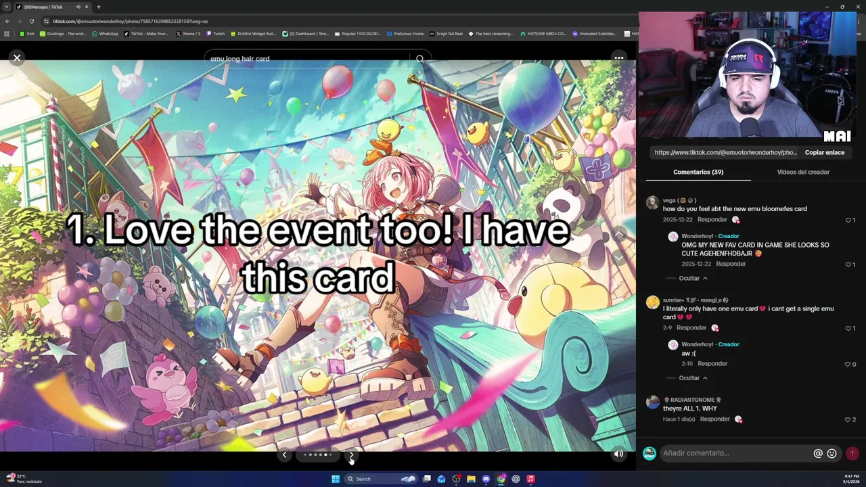
Task: Insert a mention with the @ icon
Action: [x=818, y=453]
